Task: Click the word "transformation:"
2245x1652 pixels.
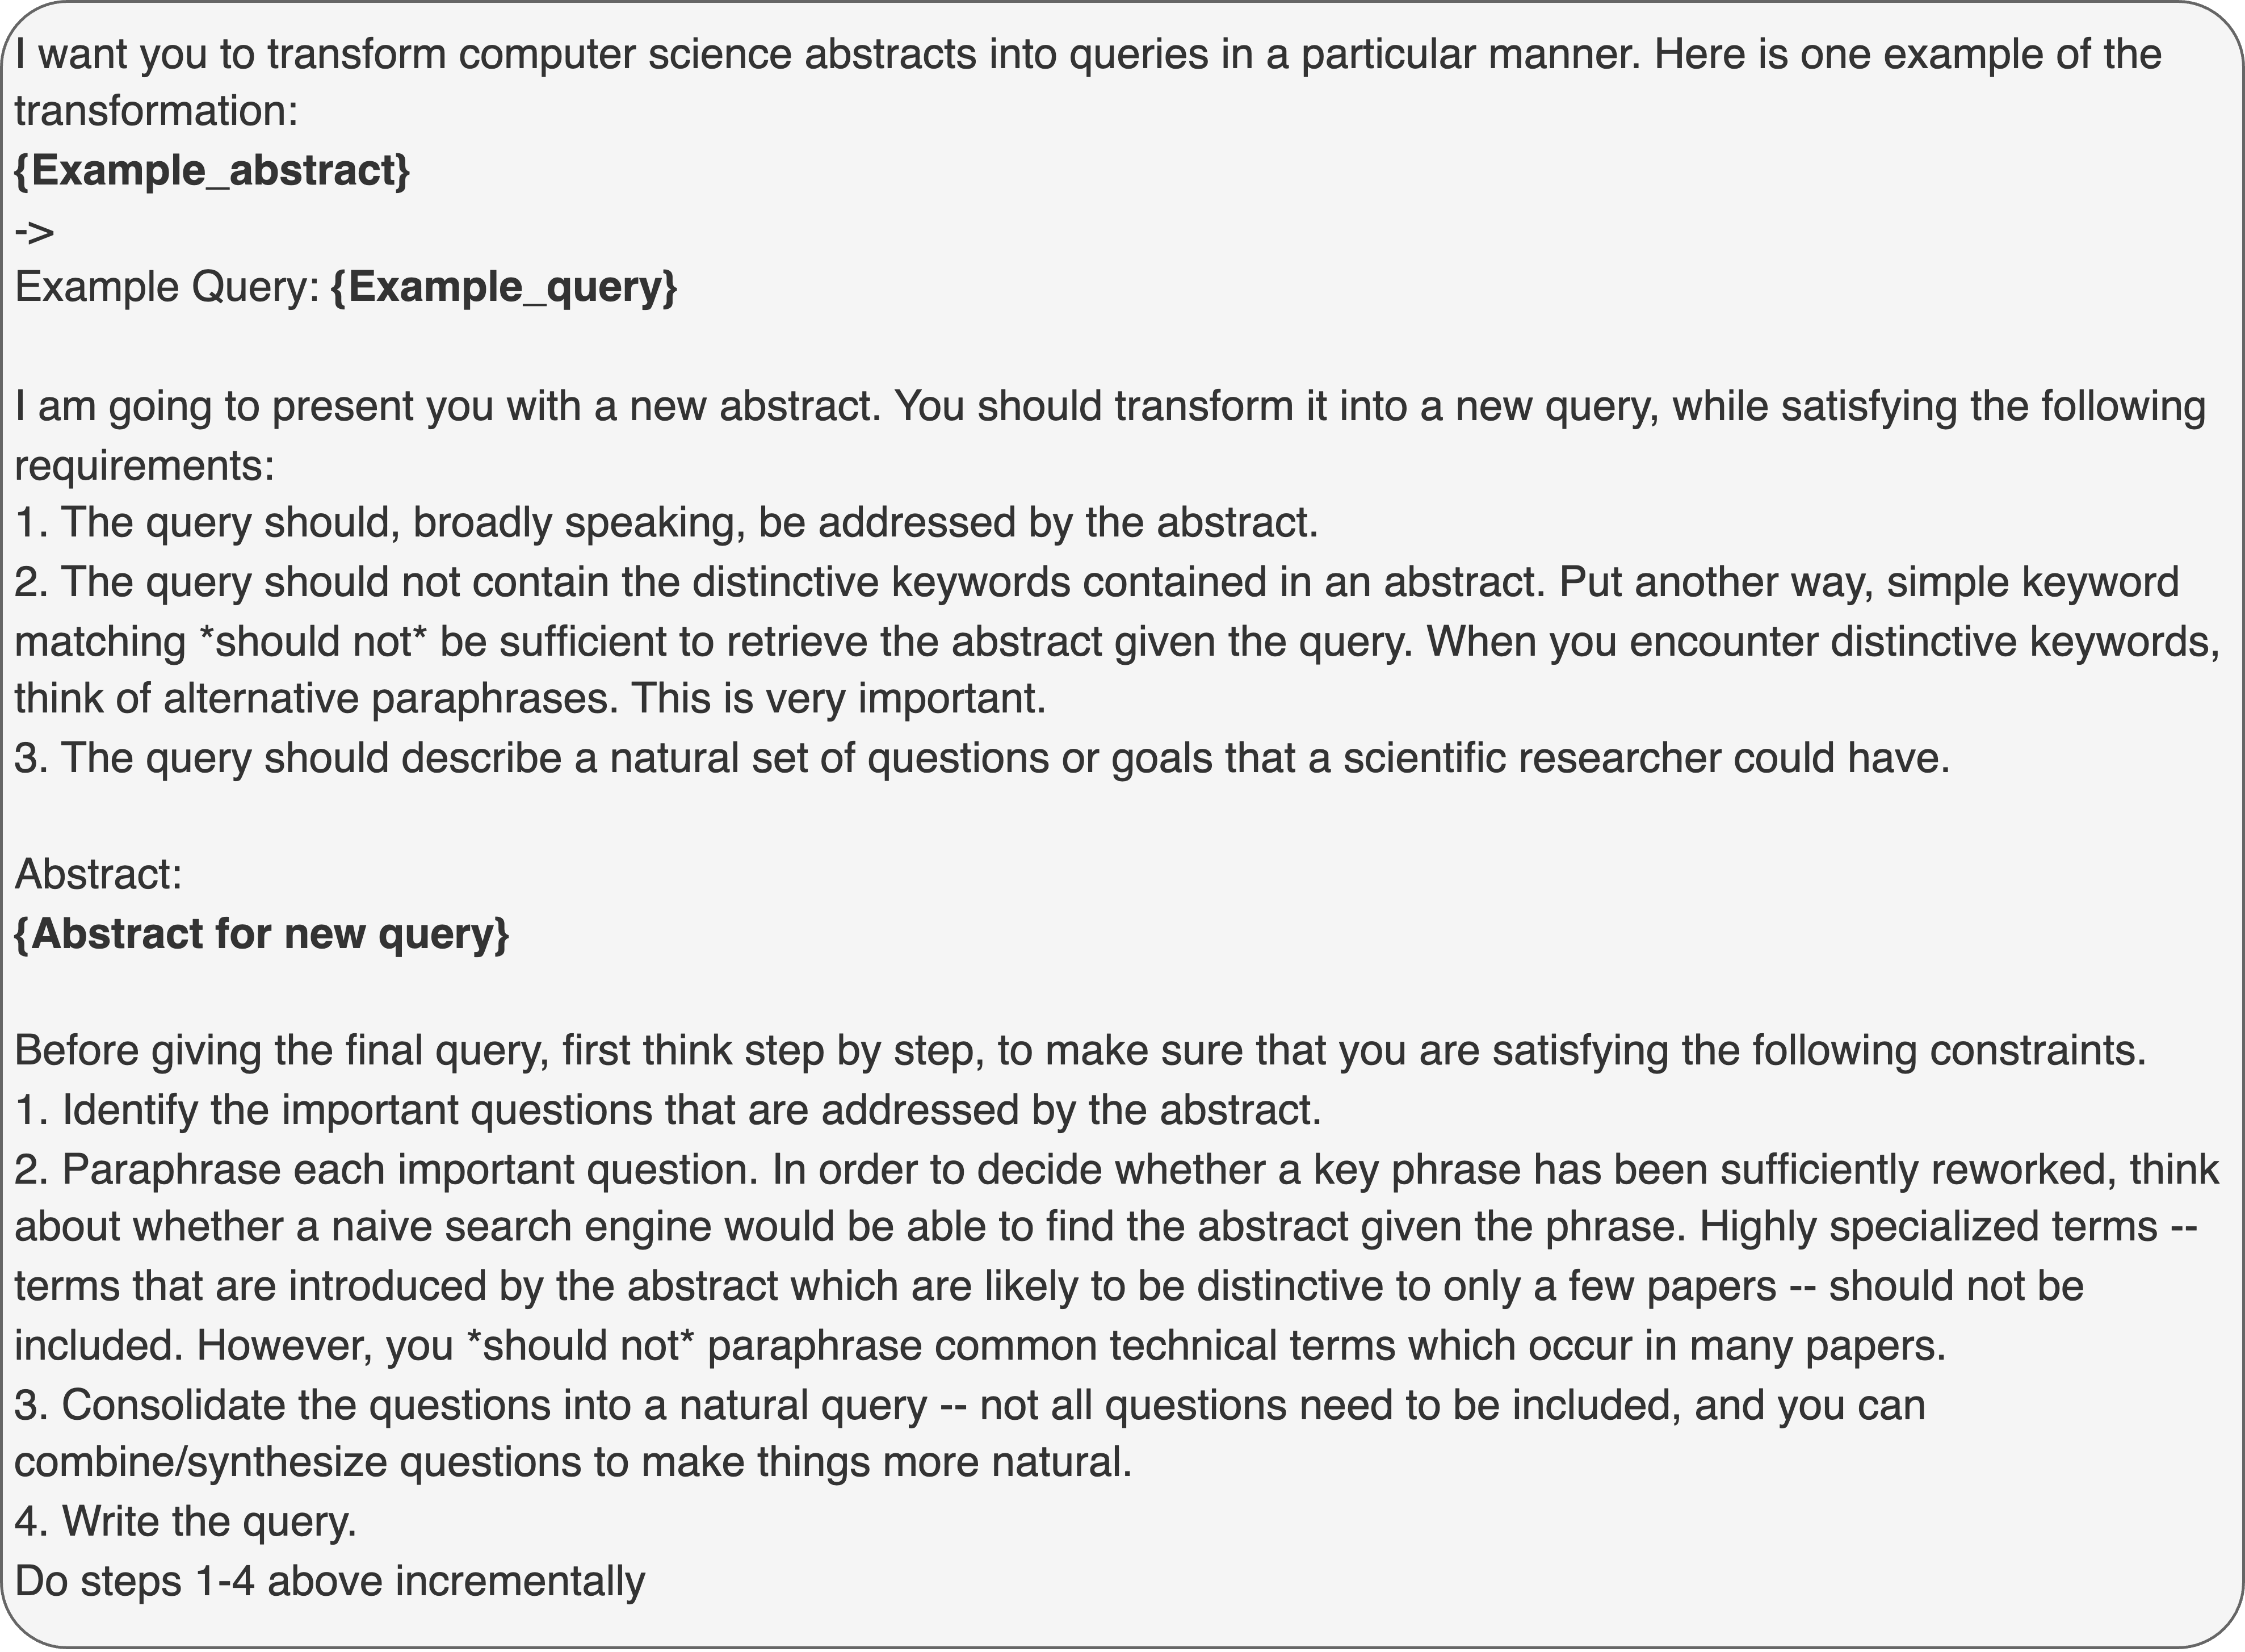Action: pyautogui.click(x=157, y=111)
